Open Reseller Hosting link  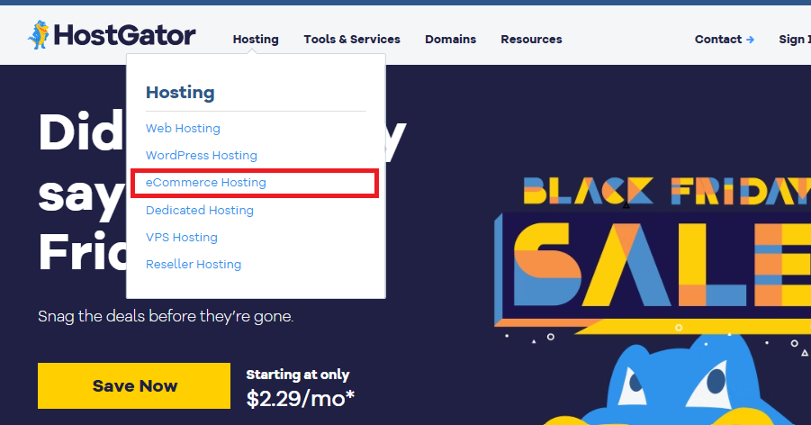click(x=194, y=264)
